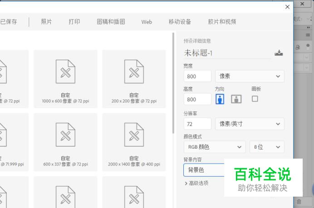This screenshot has width=314, height=208.
Task: Select portrait orientation icon
Action: (x=220, y=99)
